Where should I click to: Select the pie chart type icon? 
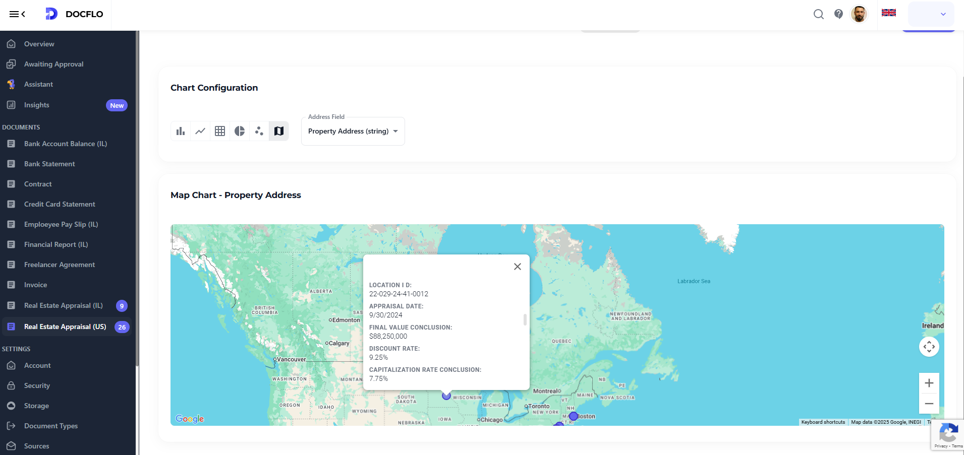(240, 131)
